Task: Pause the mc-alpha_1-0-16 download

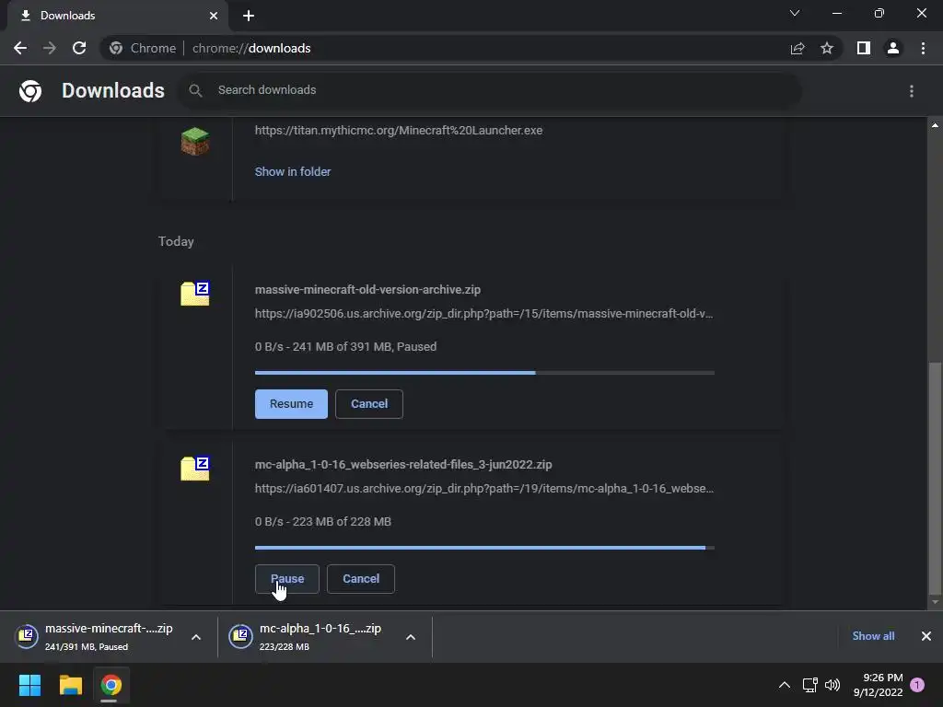Action: [x=287, y=579]
